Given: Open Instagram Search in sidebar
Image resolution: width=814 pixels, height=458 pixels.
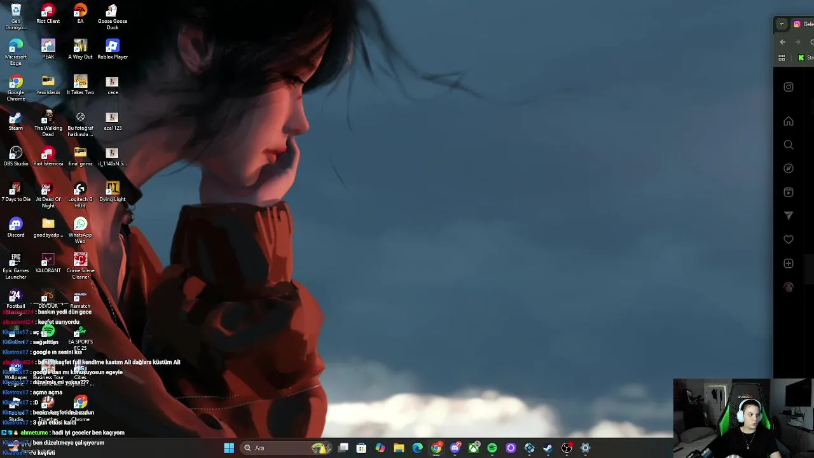Looking at the screenshot, I should coord(789,144).
